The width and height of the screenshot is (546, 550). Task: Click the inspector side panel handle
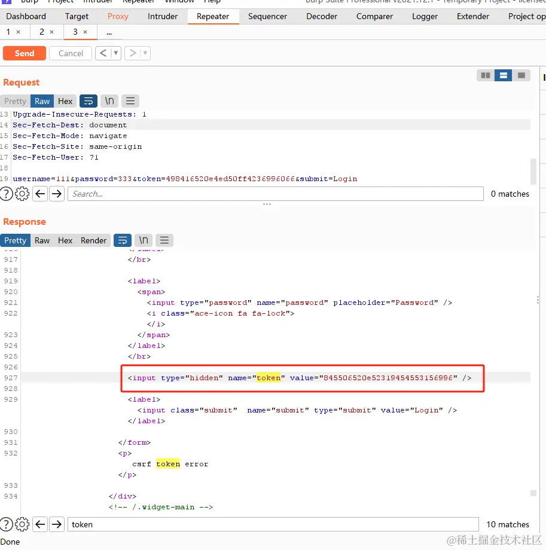pos(538,300)
